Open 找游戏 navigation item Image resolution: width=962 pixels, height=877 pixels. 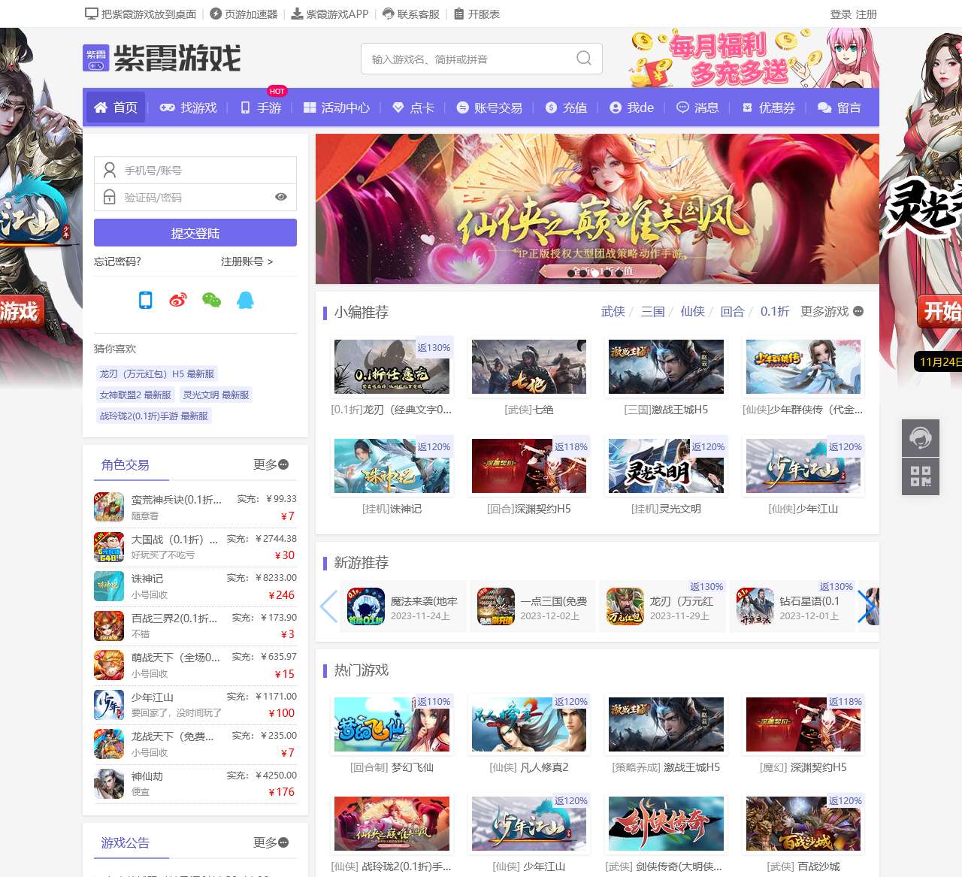(x=189, y=107)
